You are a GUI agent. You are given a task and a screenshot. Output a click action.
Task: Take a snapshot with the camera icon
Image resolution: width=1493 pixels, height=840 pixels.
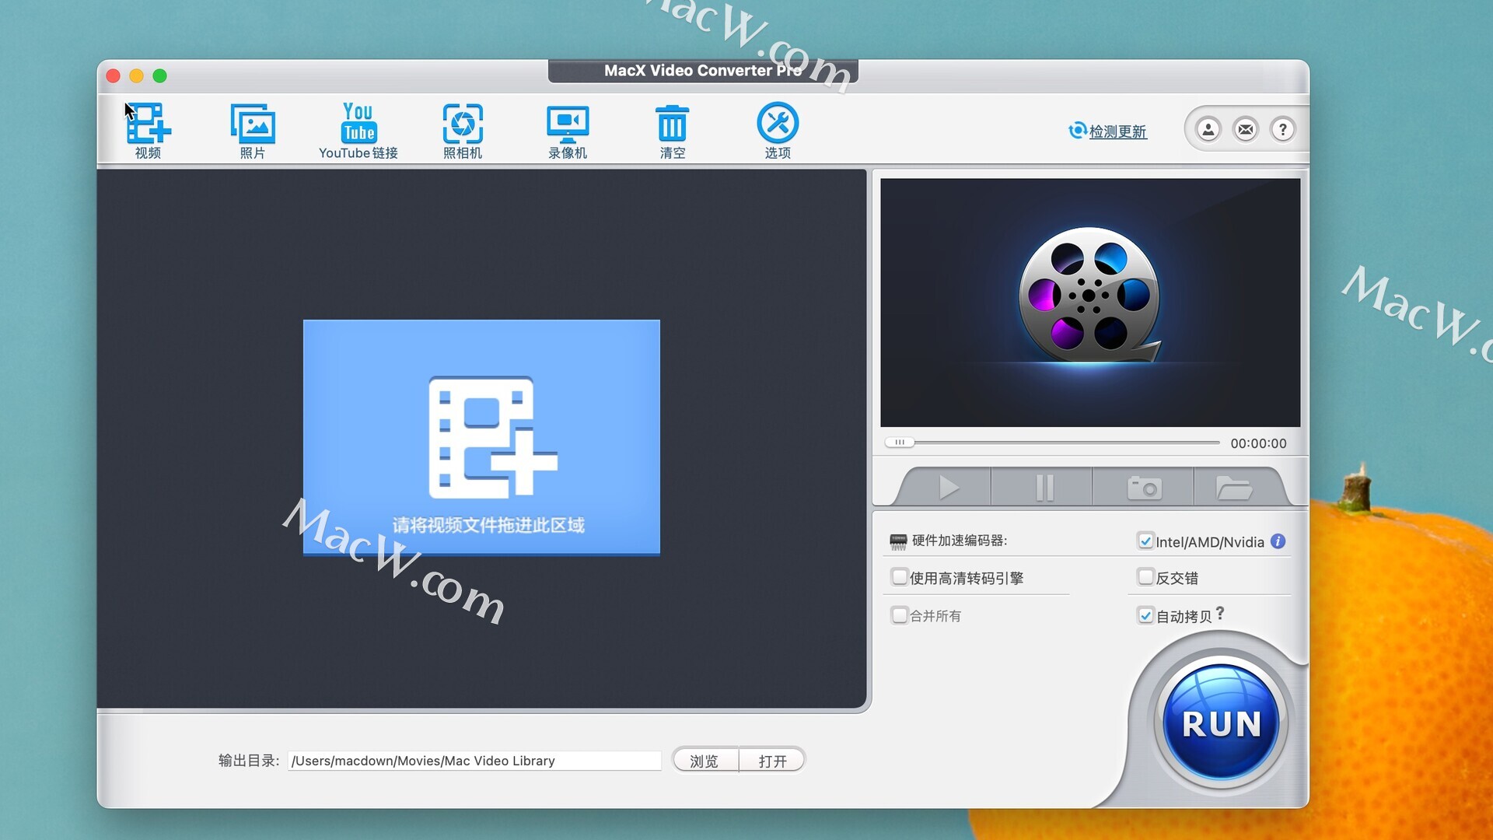coord(1144,488)
